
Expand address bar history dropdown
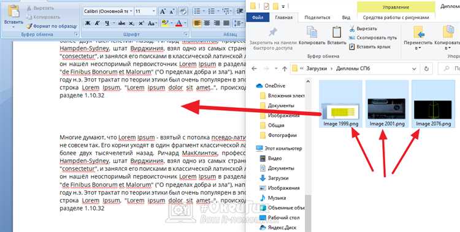click(414, 69)
